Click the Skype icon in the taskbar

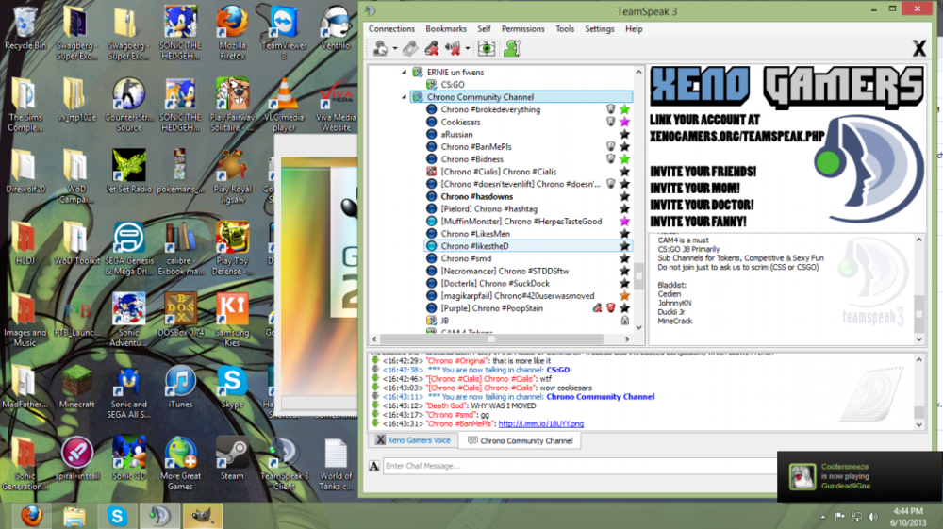pos(117,517)
